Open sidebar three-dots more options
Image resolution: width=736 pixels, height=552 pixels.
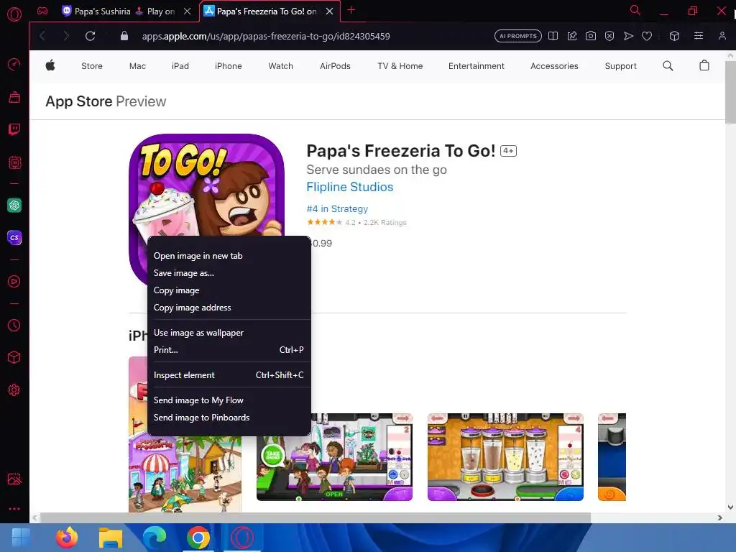pos(14,509)
